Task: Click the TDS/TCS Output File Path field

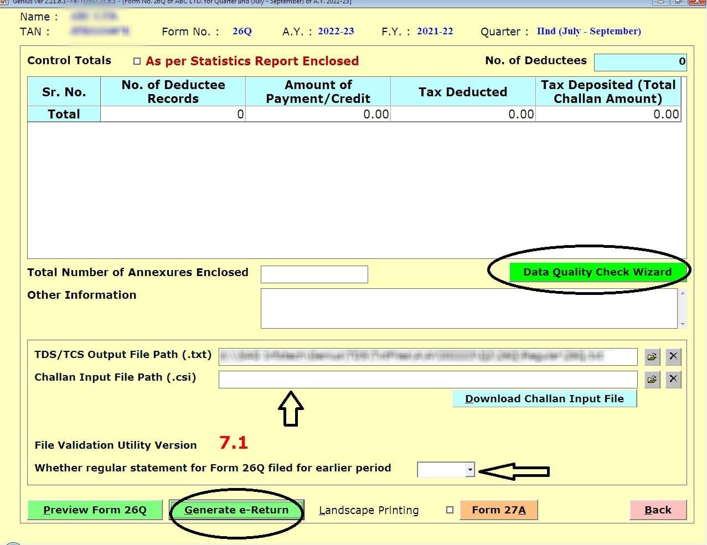Action: pos(427,357)
